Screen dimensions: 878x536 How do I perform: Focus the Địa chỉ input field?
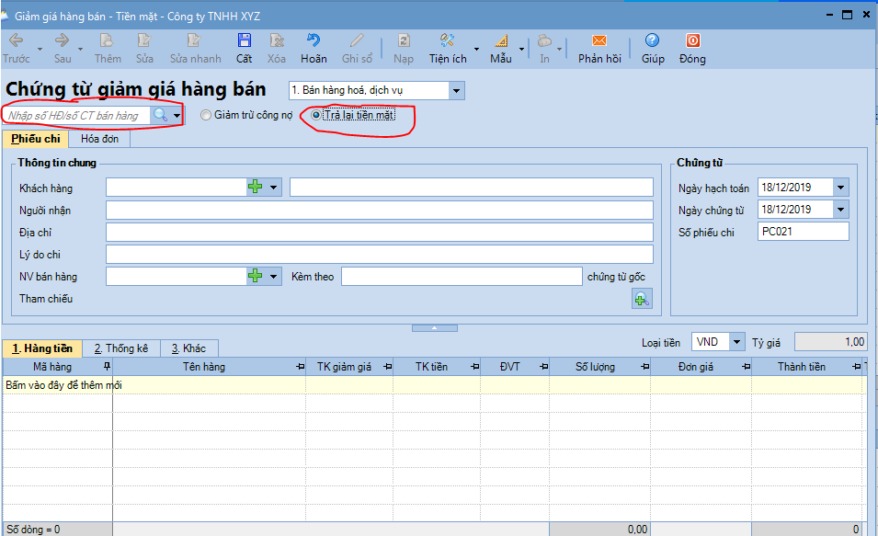(x=380, y=232)
